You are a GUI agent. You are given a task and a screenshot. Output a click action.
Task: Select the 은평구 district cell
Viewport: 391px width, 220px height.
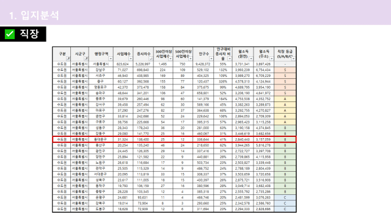[x=101, y=197]
